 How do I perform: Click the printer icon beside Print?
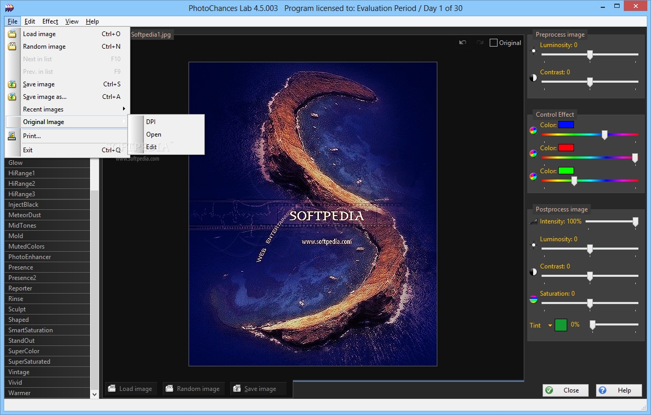pos(12,136)
